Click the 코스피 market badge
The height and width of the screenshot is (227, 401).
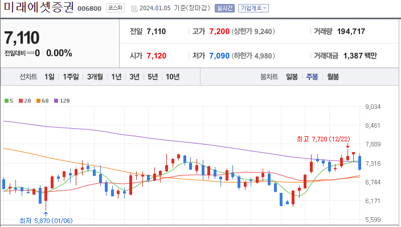(115, 8)
